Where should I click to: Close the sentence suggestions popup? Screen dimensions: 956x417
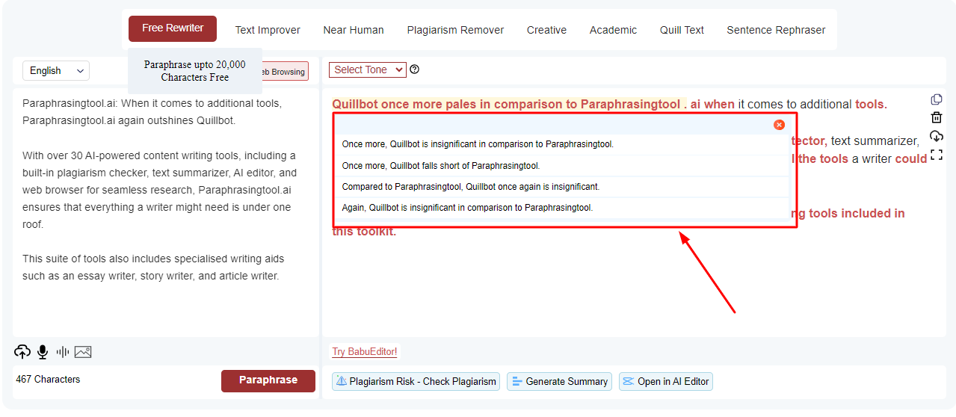(x=779, y=125)
